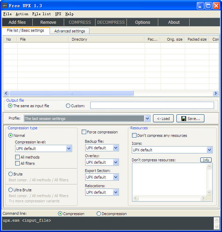The height and width of the screenshot is (232, 222).
Task: Click the <- Load profile button
Action: [x=163, y=118]
